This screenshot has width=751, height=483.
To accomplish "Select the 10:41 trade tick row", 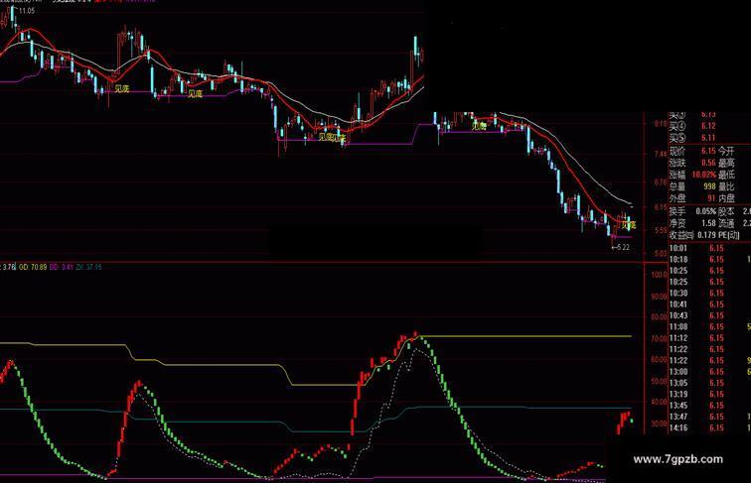I will click(710, 304).
